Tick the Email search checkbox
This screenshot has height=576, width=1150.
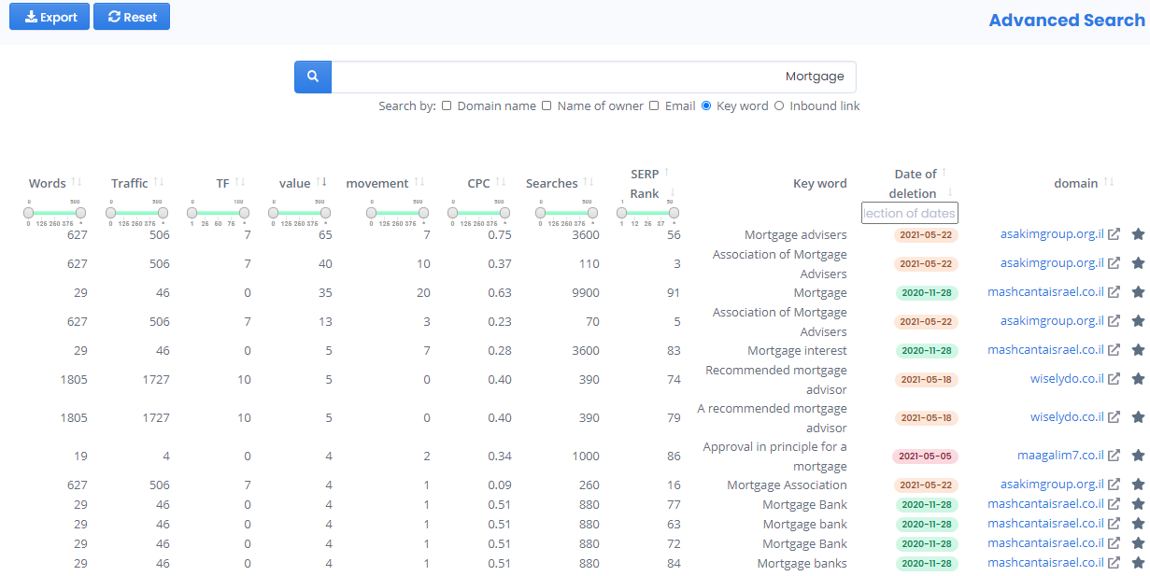point(655,105)
